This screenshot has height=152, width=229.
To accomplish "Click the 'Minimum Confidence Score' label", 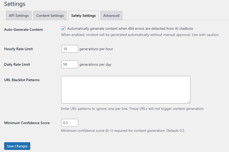I will [x=27, y=123].
